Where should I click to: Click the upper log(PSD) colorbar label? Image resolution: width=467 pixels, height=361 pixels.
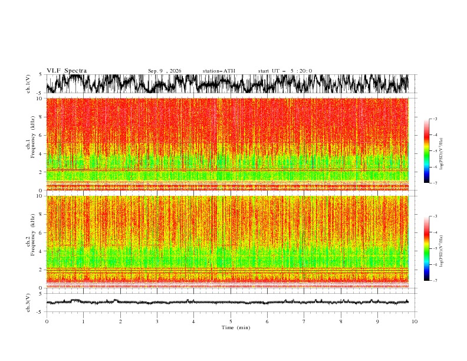click(442, 154)
